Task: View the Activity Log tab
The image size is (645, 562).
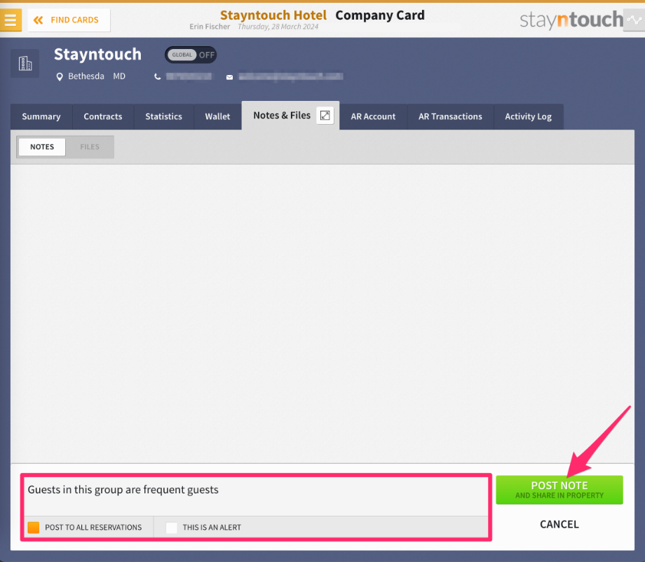Action: click(529, 117)
